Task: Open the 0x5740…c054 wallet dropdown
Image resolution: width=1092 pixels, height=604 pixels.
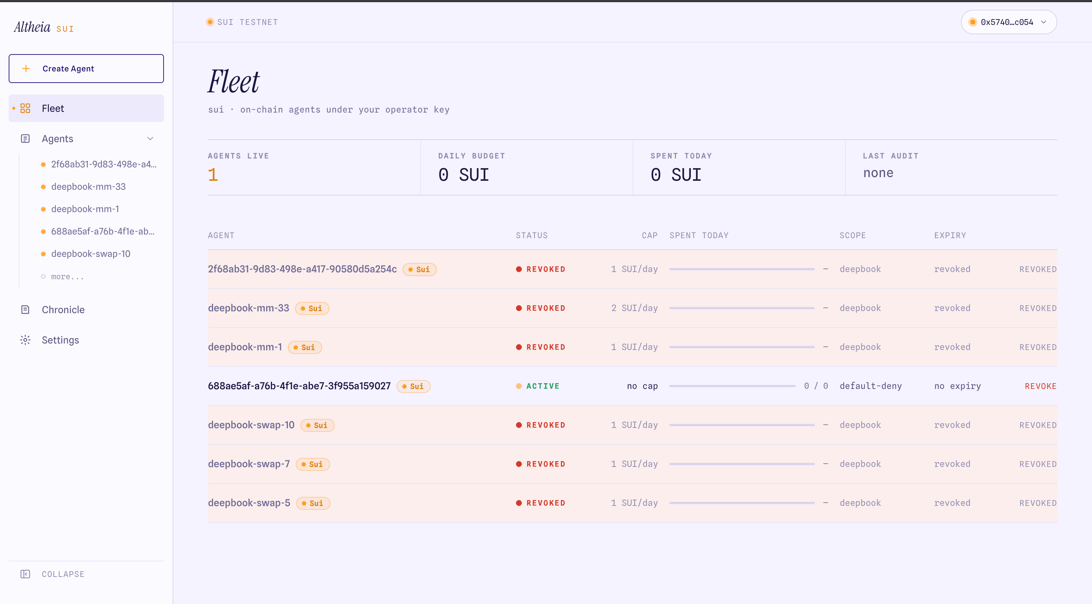Action: click(x=1009, y=22)
